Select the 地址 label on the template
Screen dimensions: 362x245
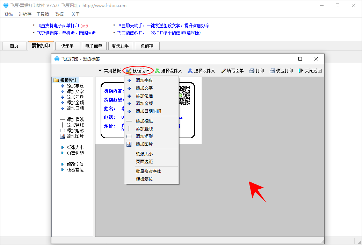point(109,126)
